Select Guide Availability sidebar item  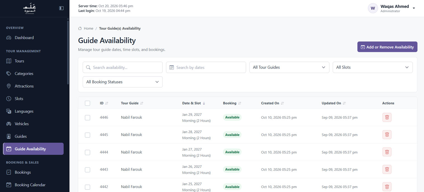tap(34, 149)
